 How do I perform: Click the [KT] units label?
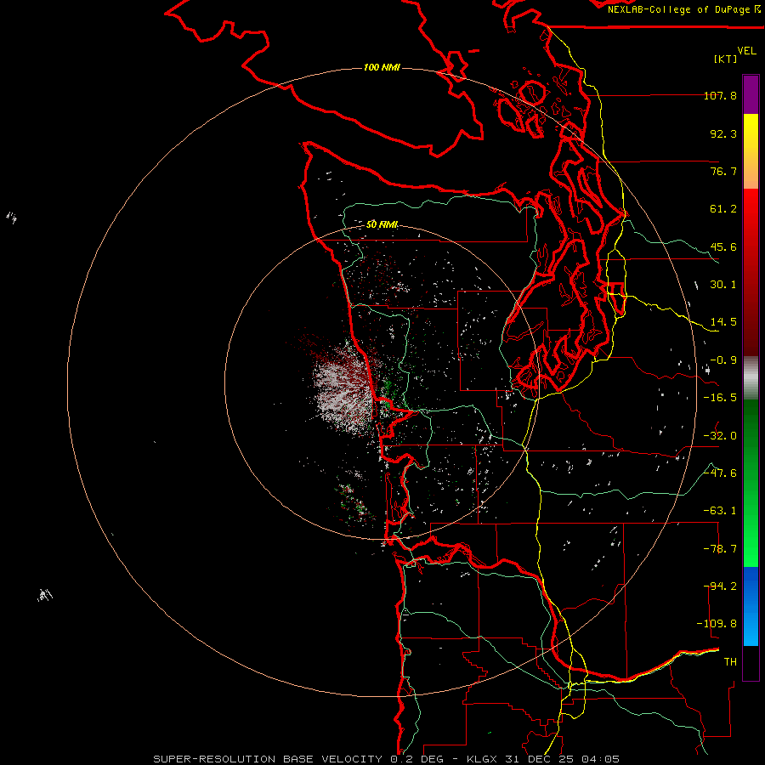click(725, 59)
